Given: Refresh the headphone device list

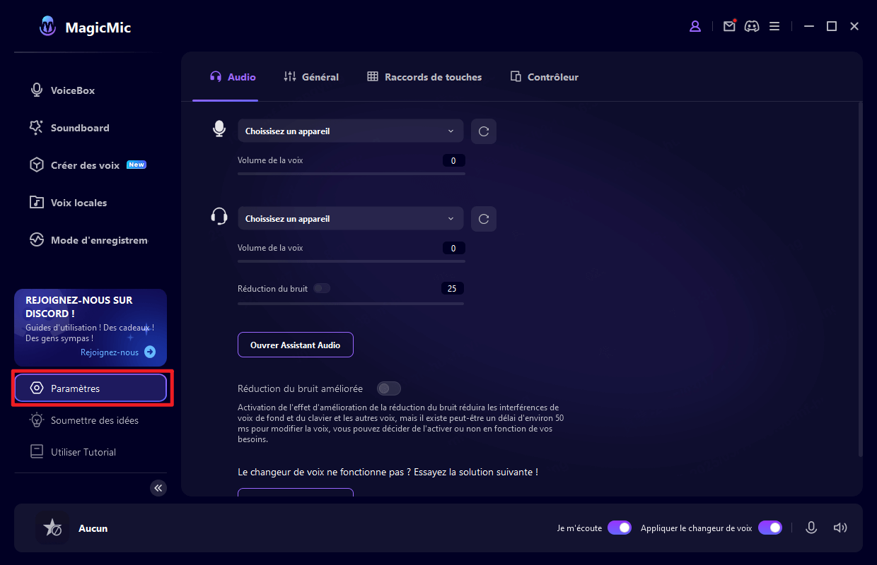Looking at the screenshot, I should click(x=484, y=219).
